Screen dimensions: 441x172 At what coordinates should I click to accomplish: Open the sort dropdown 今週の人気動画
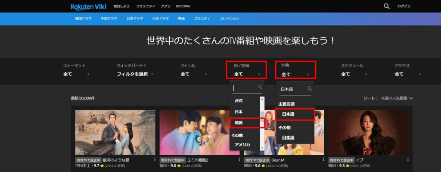point(397,98)
